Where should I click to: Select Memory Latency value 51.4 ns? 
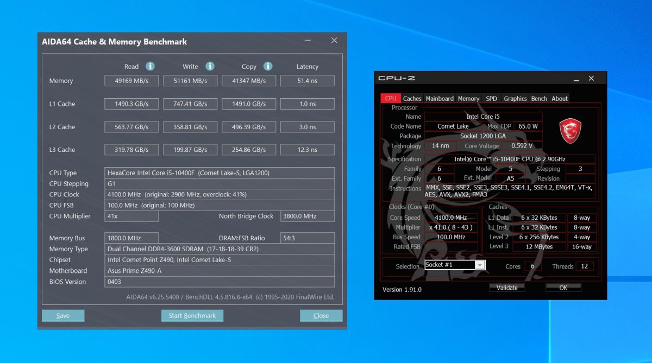pyautogui.click(x=308, y=81)
